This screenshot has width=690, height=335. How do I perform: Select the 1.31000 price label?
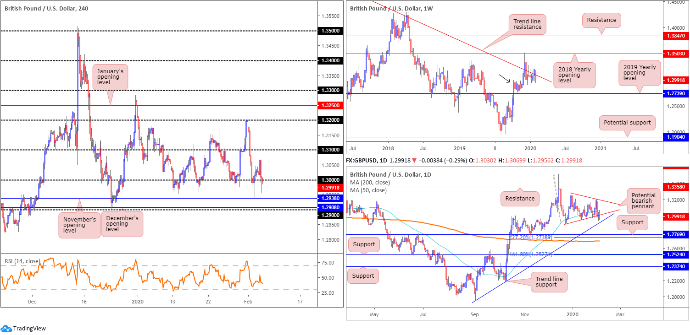point(331,150)
